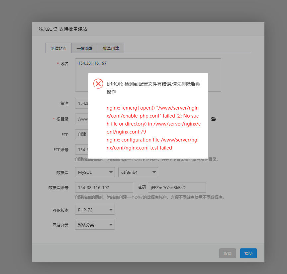
Task: Click the ERROR 检测到配置文件有错误 message text
Action: [x=153, y=88]
